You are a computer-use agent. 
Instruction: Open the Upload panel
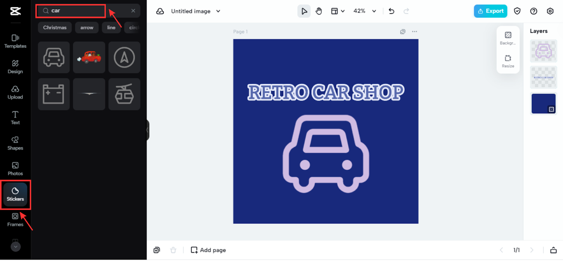(15, 92)
